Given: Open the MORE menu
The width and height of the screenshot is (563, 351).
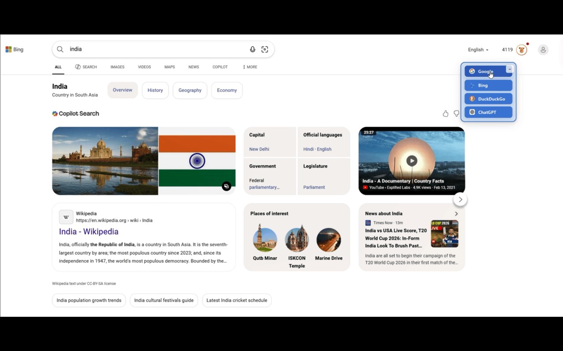Looking at the screenshot, I should [x=250, y=67].
